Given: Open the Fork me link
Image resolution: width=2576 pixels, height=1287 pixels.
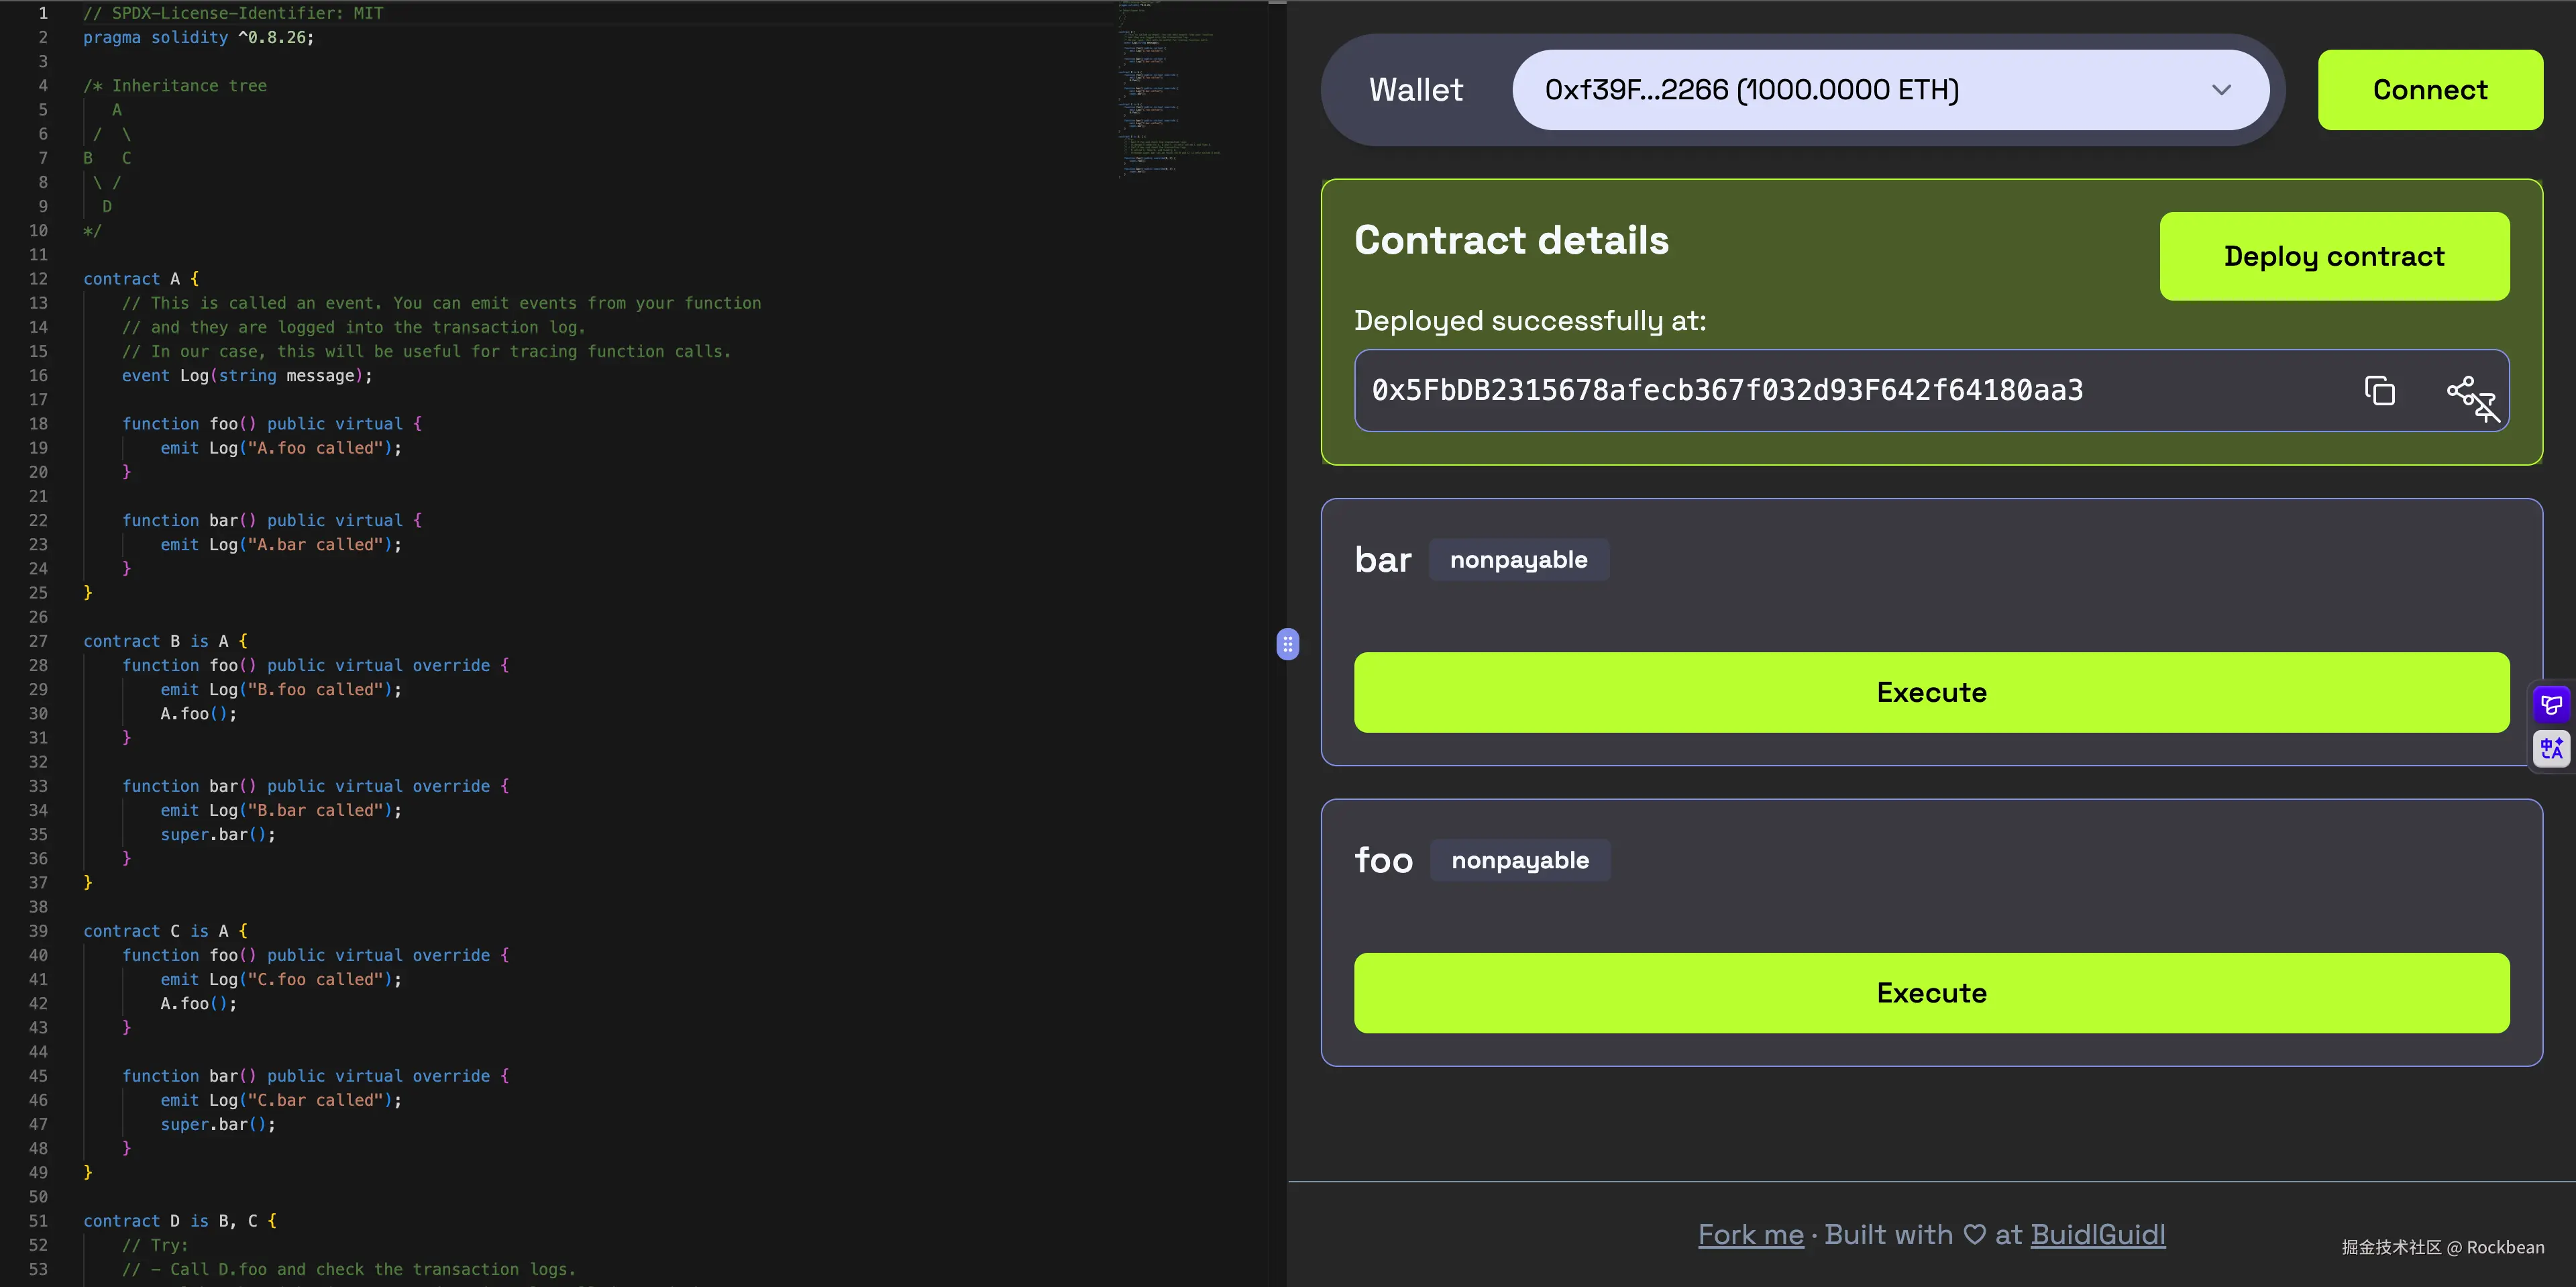Looking at the screenshot, I should [x=1750, y=1234].
